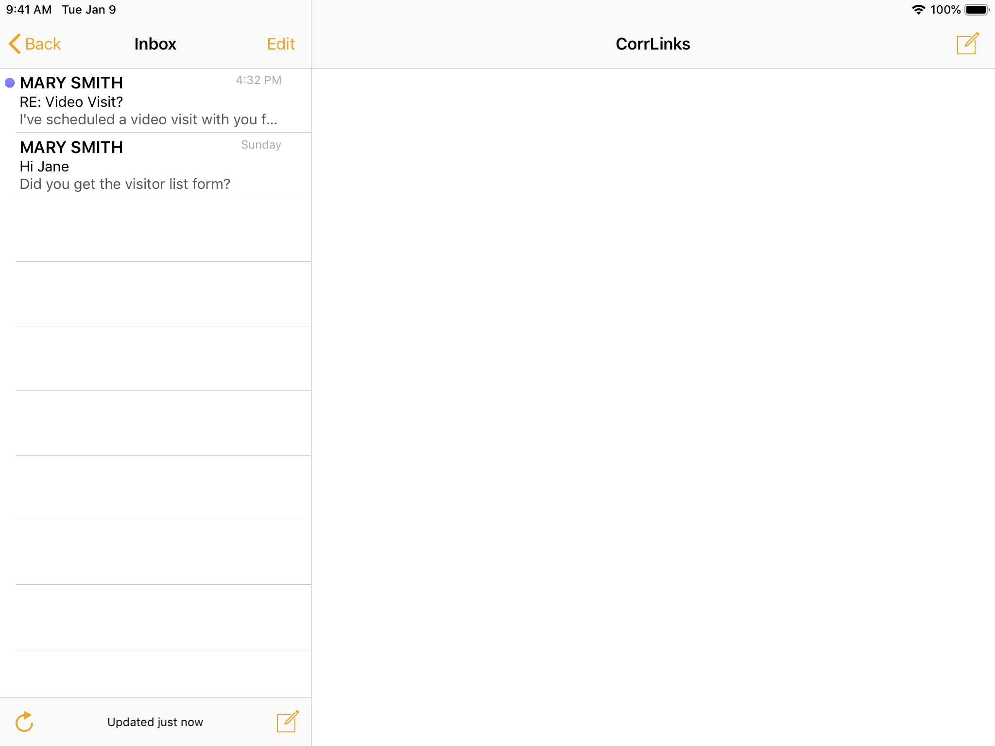Tap compose icon in bottom inbox toolbar

[x=288, y=721]
